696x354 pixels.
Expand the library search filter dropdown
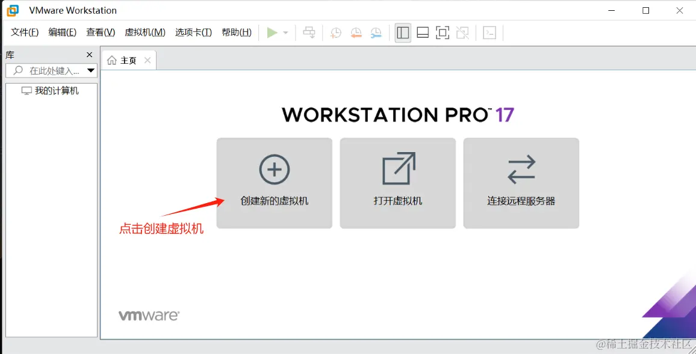click(x=91, y=70)
